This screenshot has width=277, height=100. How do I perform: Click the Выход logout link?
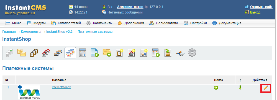click(x=255, y=12)
